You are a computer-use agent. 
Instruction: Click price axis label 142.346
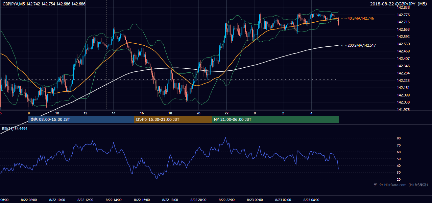click(403, 66)
